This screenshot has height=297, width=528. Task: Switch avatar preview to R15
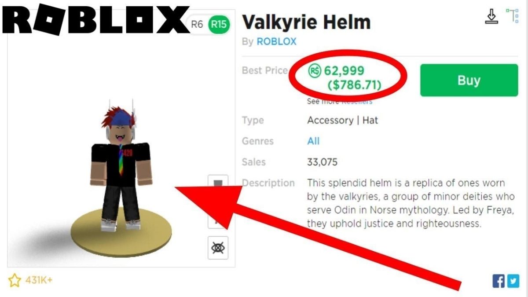point(219,24)
